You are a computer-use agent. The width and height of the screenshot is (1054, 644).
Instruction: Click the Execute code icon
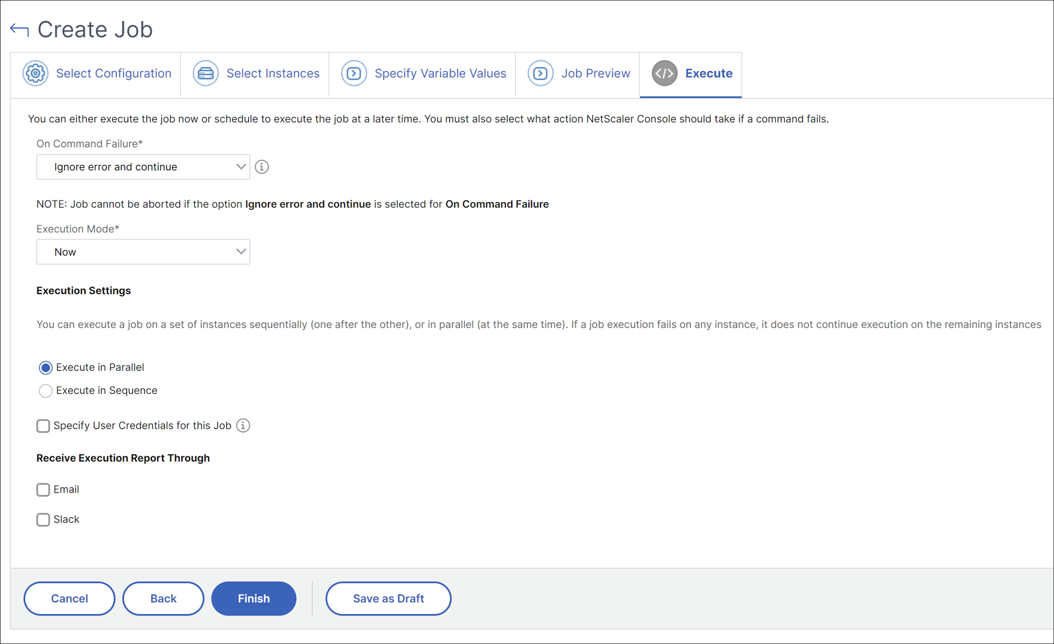665,73
